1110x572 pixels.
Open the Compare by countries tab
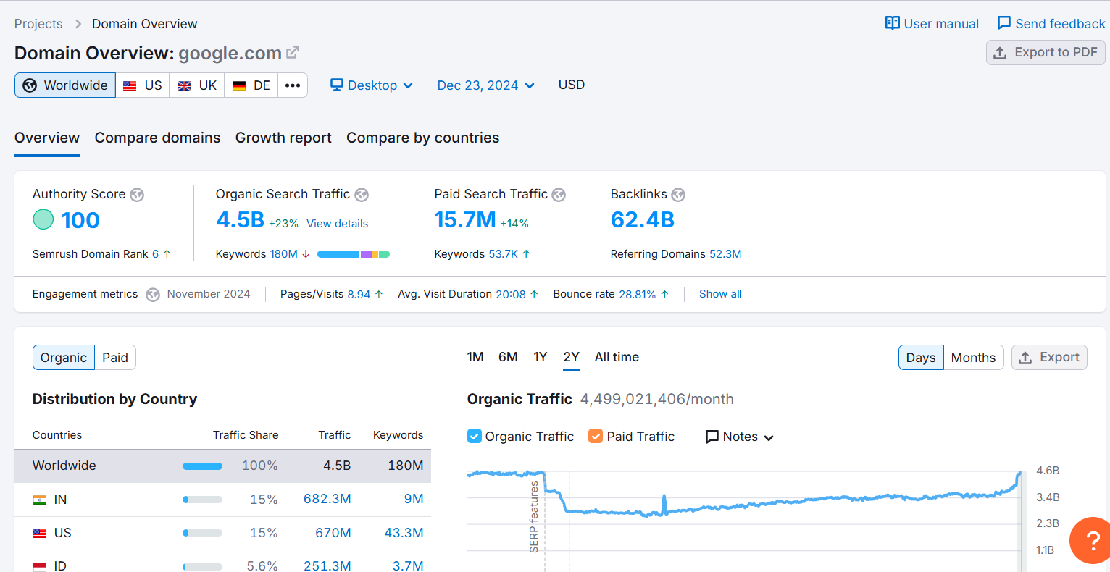[x=422, y=138]
